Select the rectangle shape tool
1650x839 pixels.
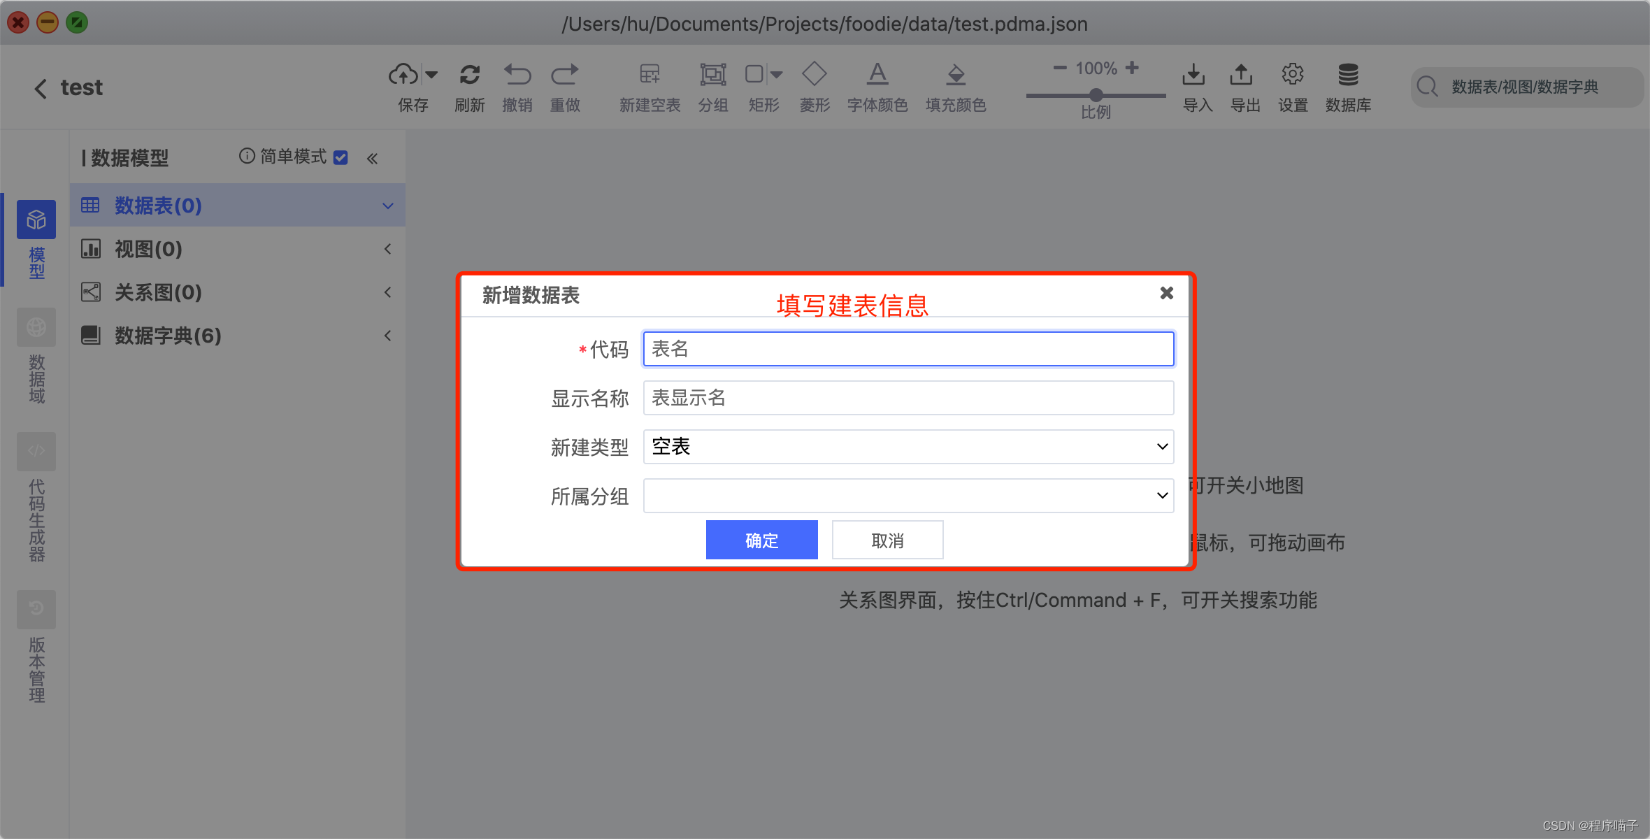pos(754,74)
